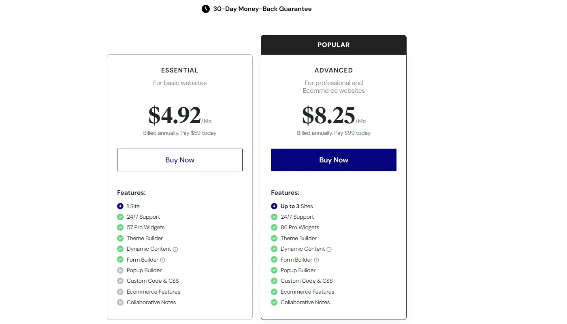This screenshot has height=324, width=567.
Task: Select the POPULAR banner on the Advanced card
Action: (x=333, y=45)
